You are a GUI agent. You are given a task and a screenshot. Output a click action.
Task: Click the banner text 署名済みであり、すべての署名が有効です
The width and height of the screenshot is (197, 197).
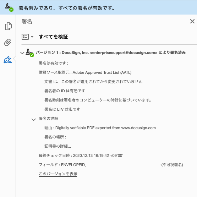(66, 8)
